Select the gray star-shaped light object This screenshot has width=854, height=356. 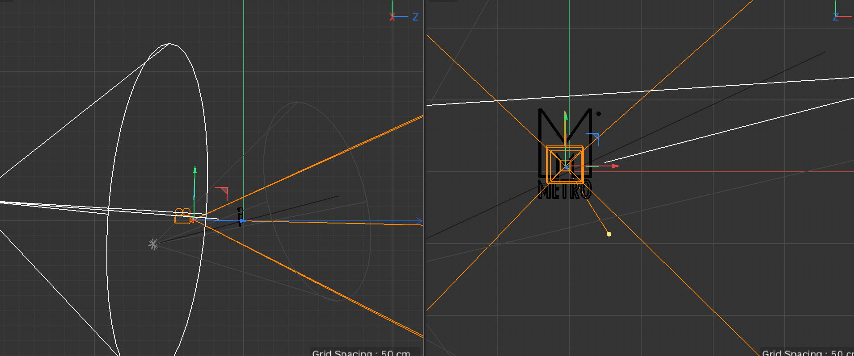(153, 244)
